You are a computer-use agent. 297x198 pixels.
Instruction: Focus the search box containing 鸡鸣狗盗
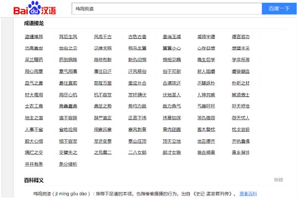pyautogui.click(x=167, y=9)
